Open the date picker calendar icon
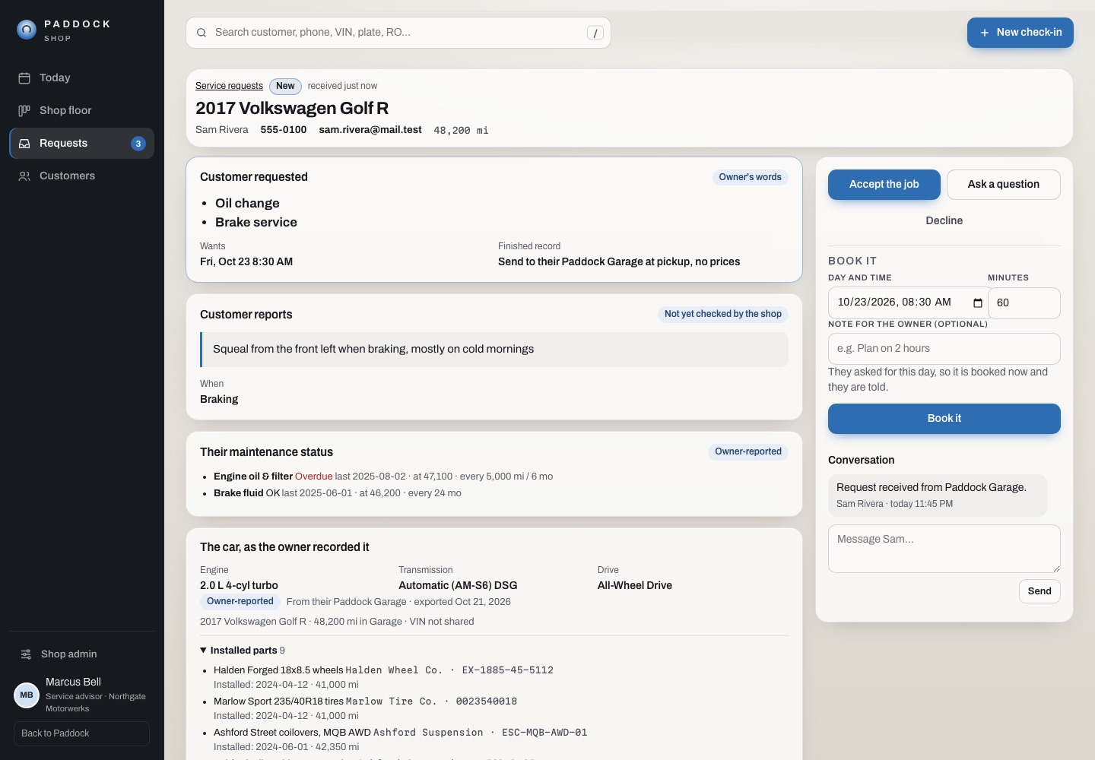Image resolution: width=1095 pixels, height=760 pixels. [x=978, y=302]
